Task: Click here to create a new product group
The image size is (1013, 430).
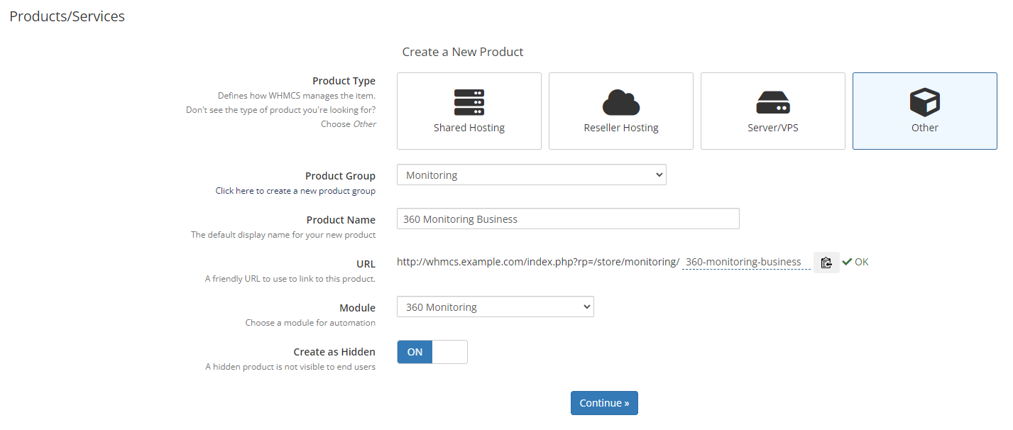Action: pos(295,191)
